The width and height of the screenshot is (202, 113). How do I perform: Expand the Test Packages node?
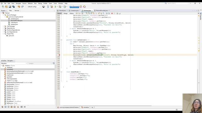tap(3, 26)
